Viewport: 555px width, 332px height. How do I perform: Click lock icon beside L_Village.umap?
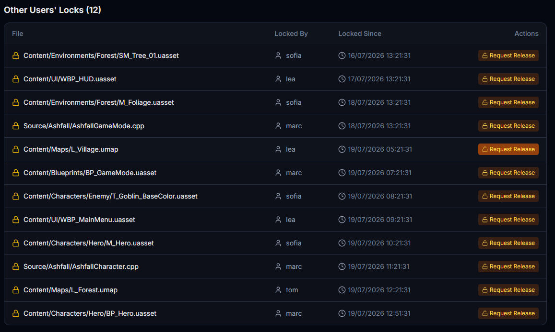click(x=15, y=149)
